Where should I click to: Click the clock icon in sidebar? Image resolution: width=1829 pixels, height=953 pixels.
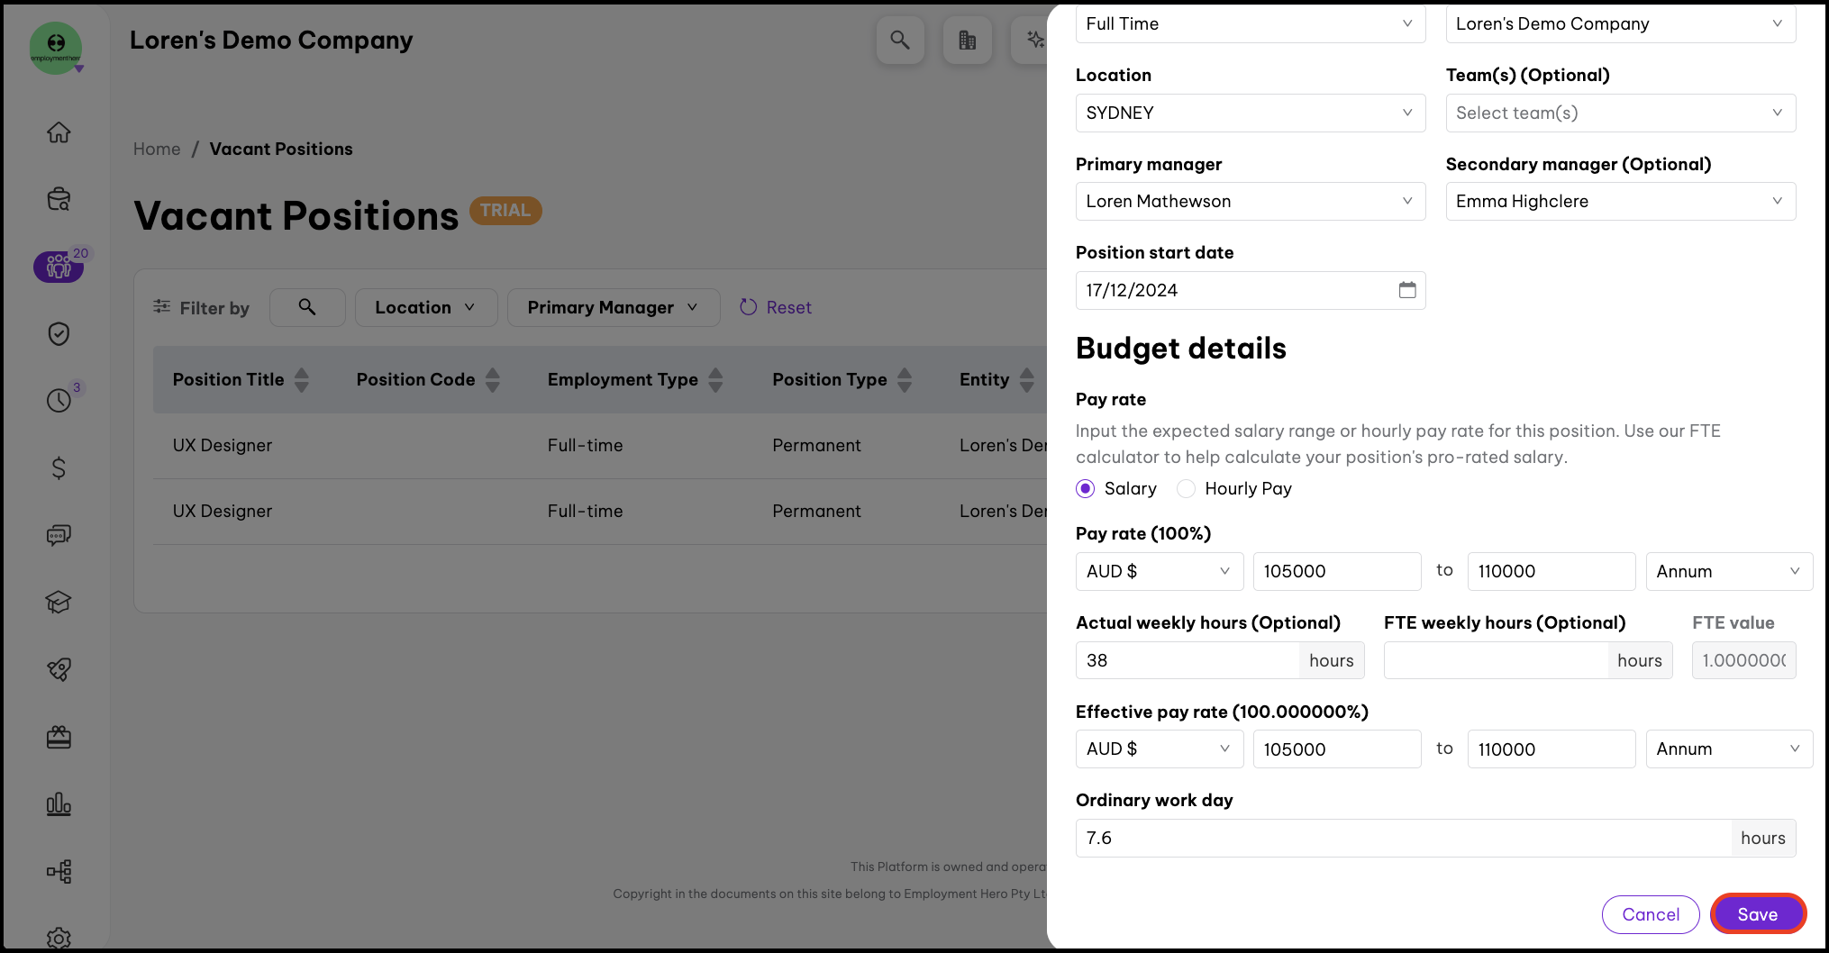pyautogui.click(x=59, y=400)
